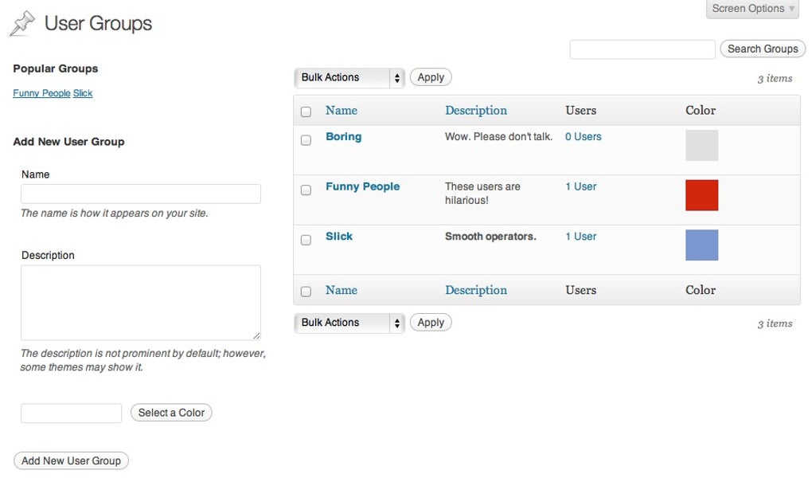Open the top Bulk Actions dropdown
The width and height of the screenshot is (812, 486).
pos(349,76)
